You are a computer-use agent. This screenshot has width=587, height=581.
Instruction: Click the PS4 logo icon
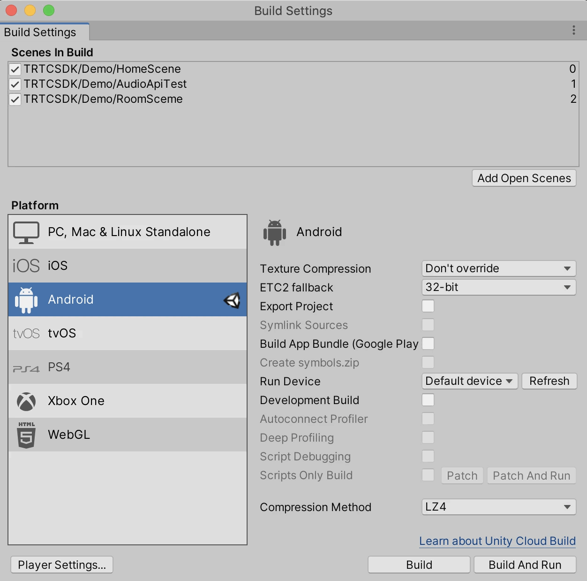(x=26, y=368)
